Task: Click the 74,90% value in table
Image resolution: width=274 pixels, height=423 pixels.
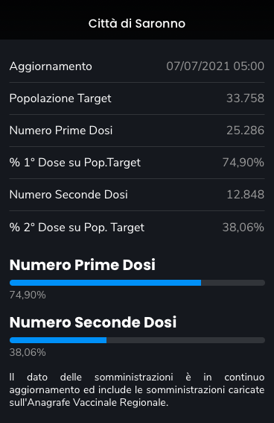Action: click(243, 163)
